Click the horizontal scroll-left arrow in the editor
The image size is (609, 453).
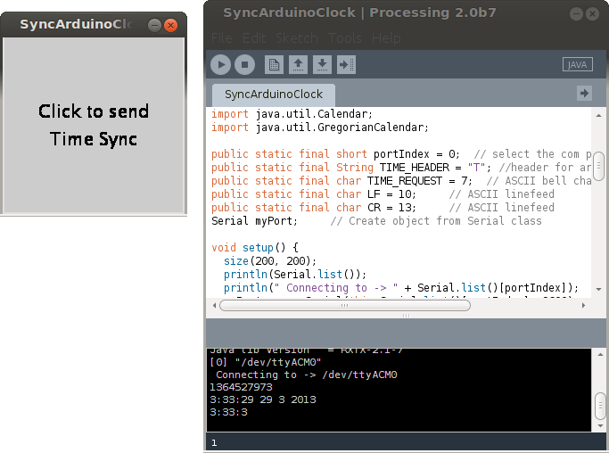214,305
